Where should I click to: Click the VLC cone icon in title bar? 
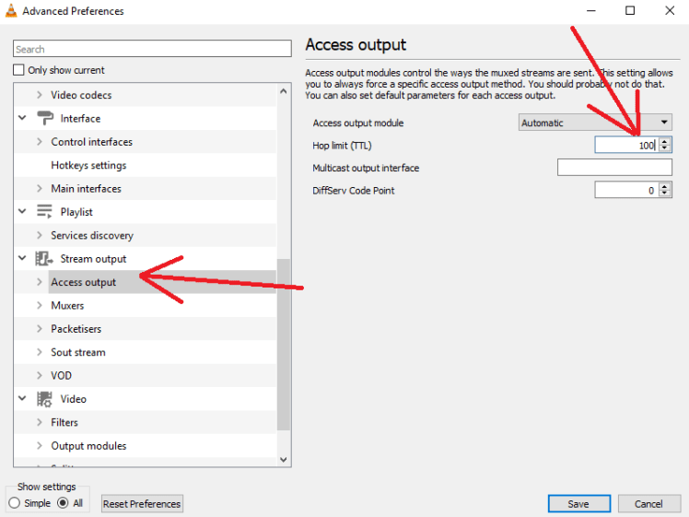pos(11,11)
